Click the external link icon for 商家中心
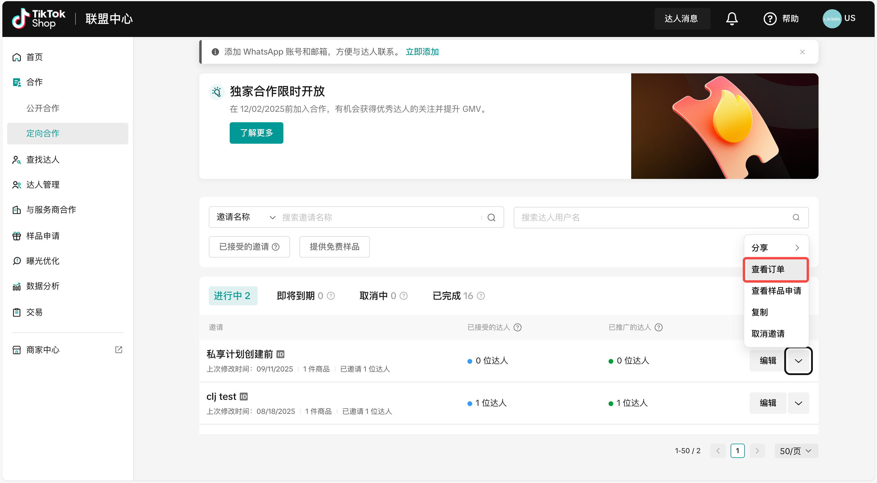The image size is (877, 483). (118, 349)
